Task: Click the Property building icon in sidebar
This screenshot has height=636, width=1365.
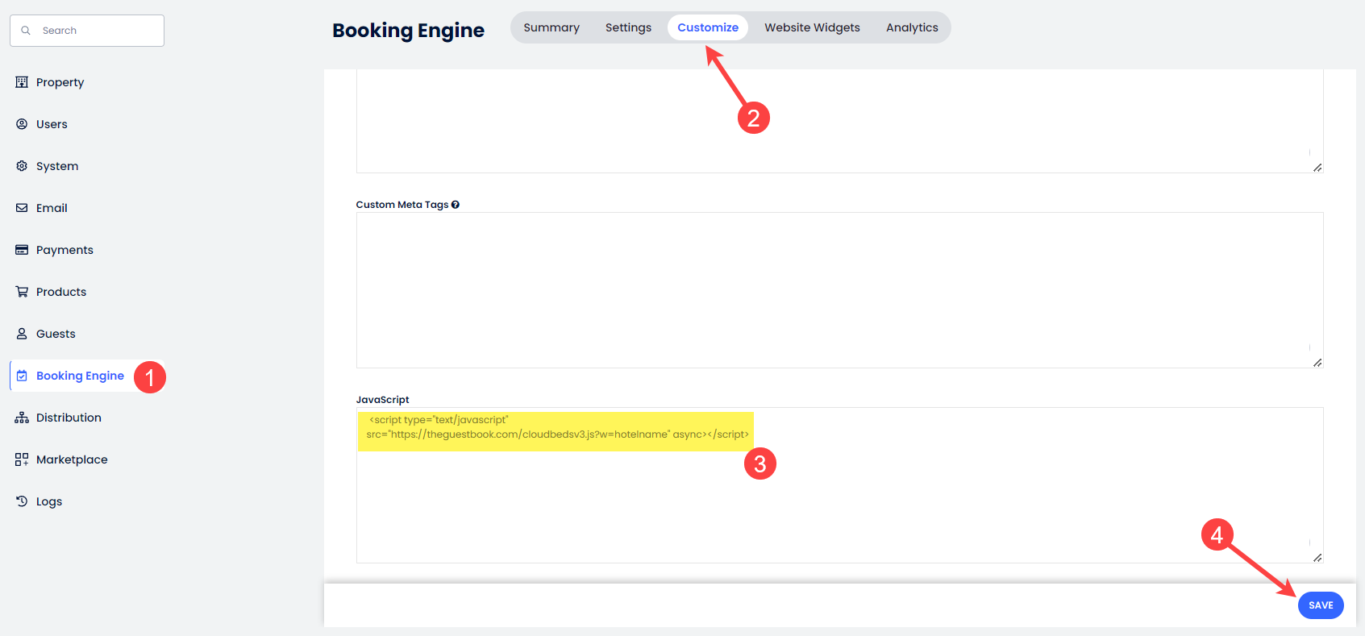Action: (x=22, y=82)
